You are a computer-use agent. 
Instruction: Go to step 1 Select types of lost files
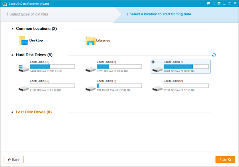click(27, 14)
